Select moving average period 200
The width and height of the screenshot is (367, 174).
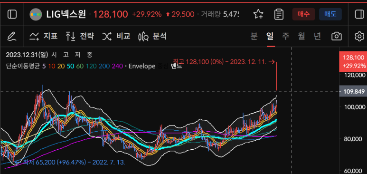point(104,67)
